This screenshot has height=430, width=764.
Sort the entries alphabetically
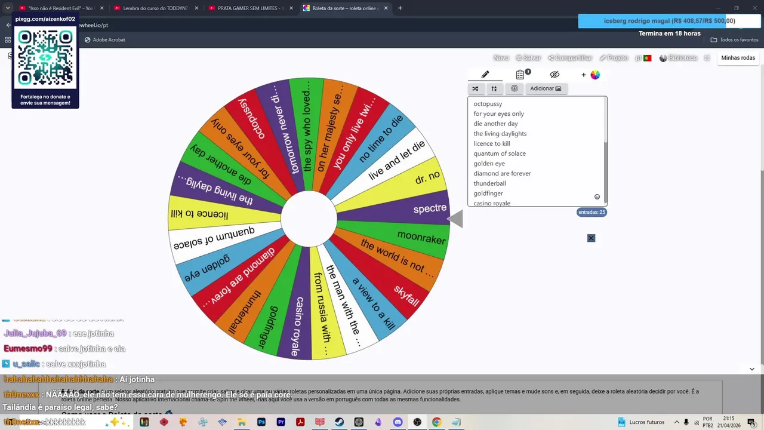[494, 88]
